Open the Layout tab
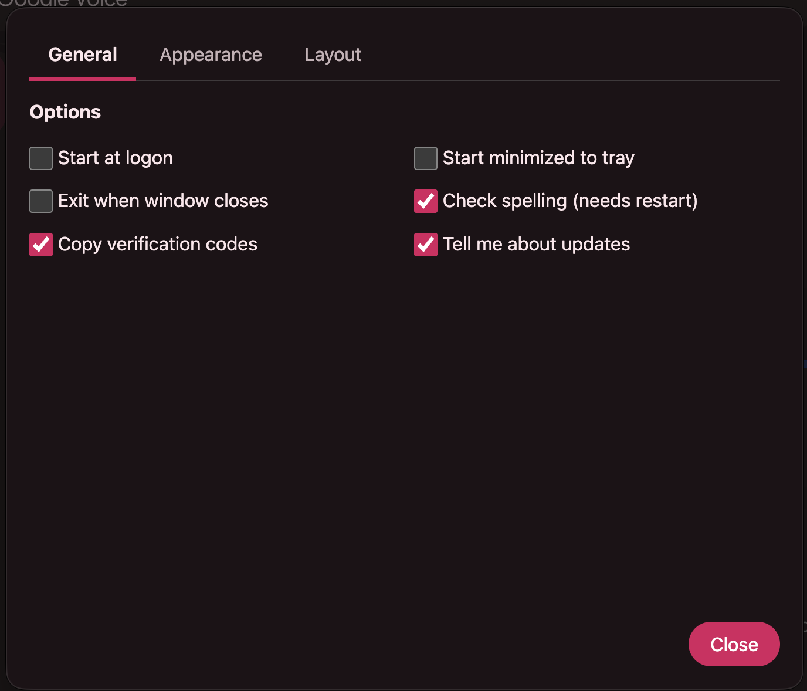This screenshot has width=807, height=691. [333, 55]
